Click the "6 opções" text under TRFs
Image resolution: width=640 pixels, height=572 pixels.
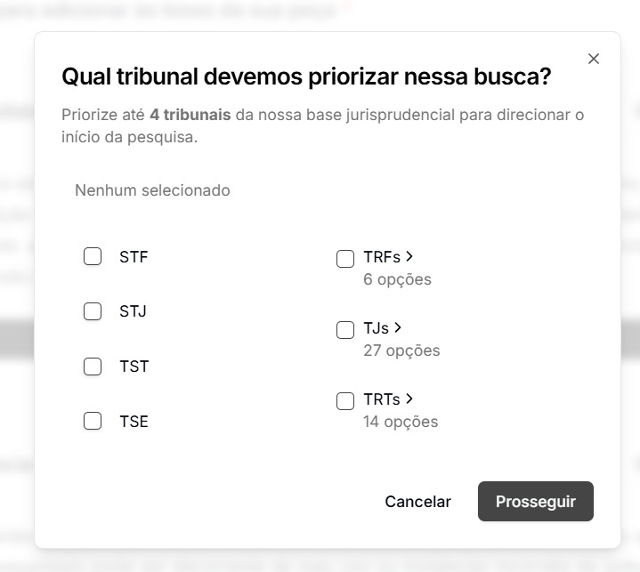click(x=397, y=279)
